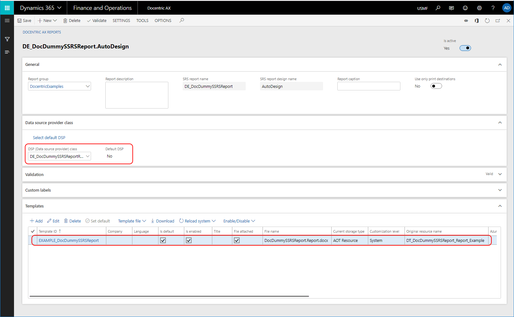Open the Dynamics 365 app launcher waffle

pos(7,8)
